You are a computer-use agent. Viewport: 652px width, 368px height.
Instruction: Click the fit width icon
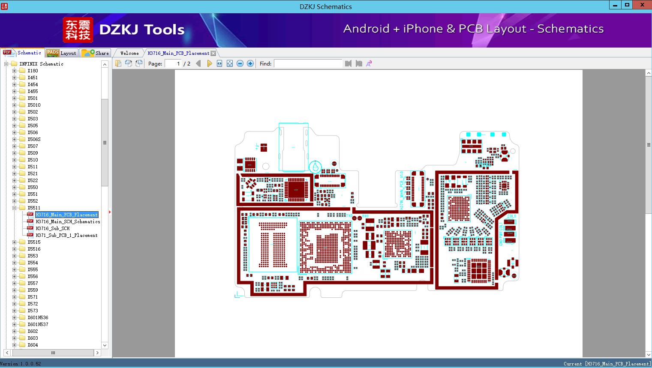219,63
